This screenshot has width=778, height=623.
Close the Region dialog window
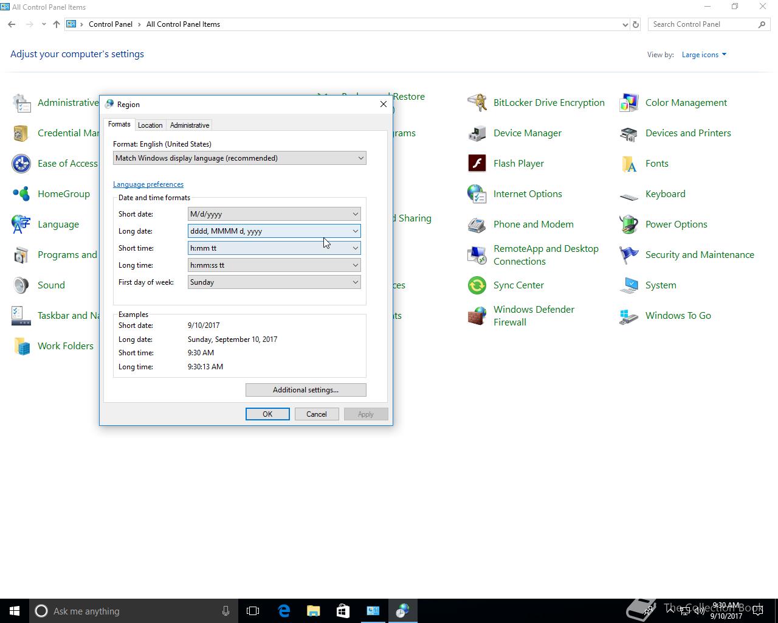[384, 104]
